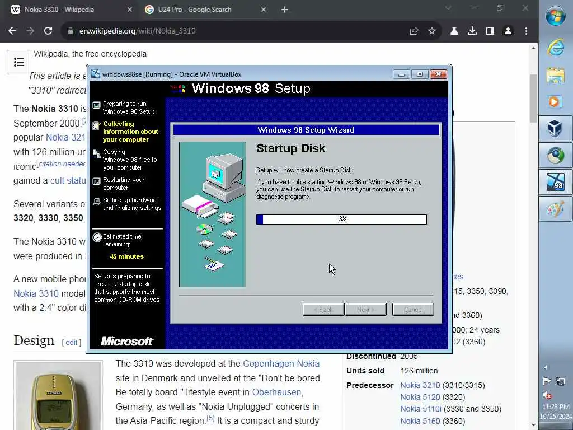Image resolution: width=573 pixels, height=430 pixels.
Task: Show hidden tray icons arrow
Action: [x=546, y=367]
